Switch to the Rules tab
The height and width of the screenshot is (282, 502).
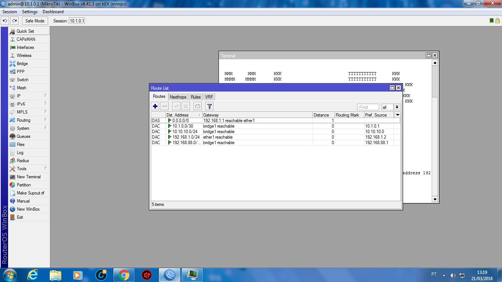[x=196, y=97]
